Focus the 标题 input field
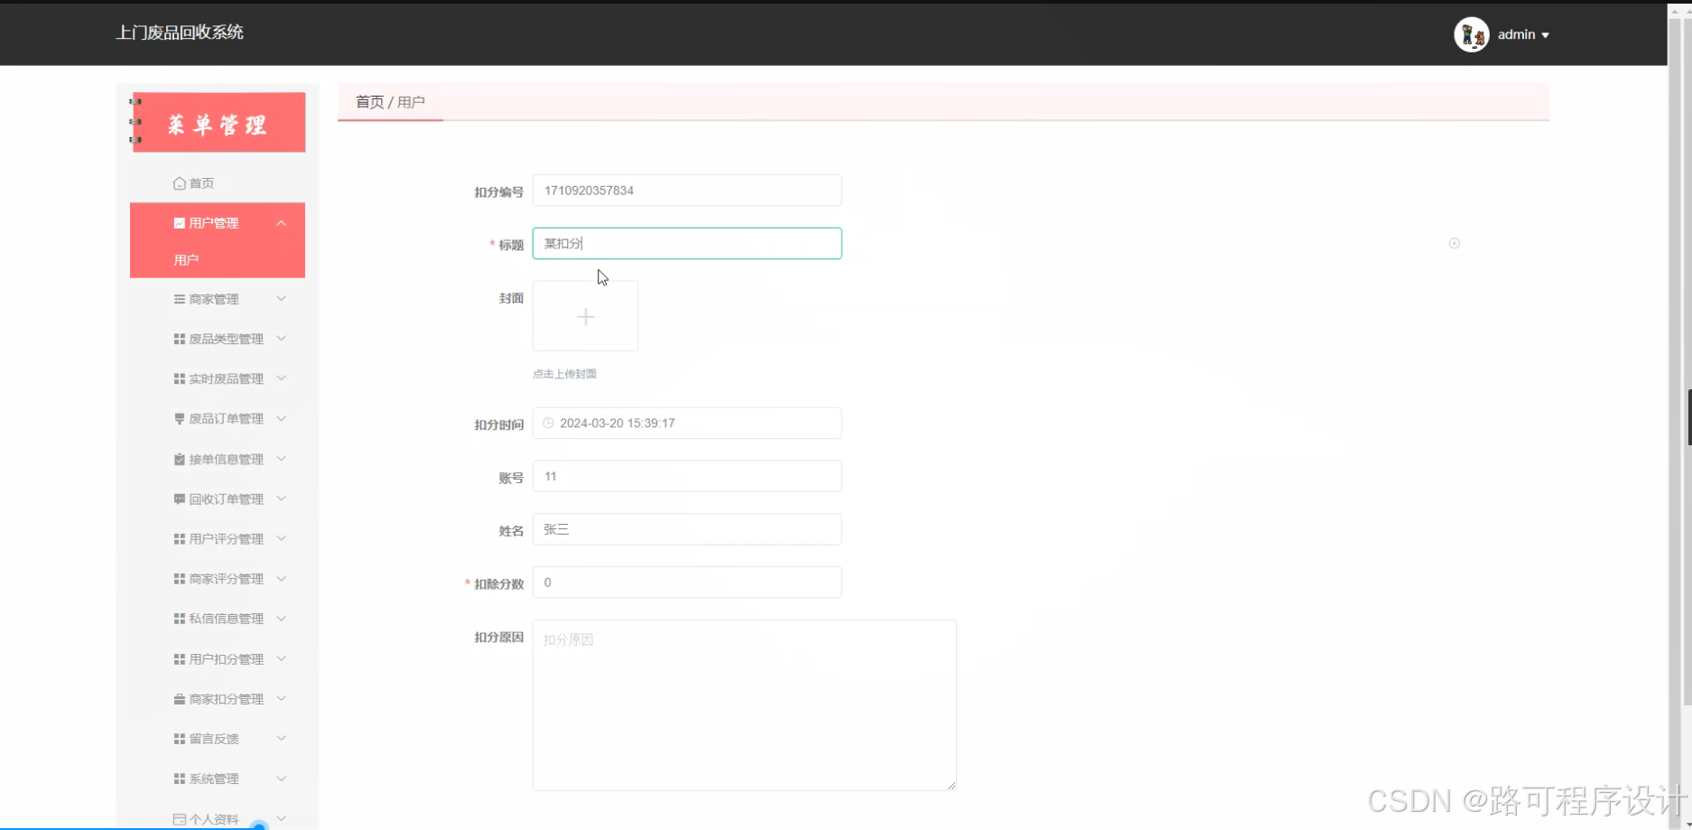Image resolution: width=1692 pixels, height=830 pixels. [687, 243]
